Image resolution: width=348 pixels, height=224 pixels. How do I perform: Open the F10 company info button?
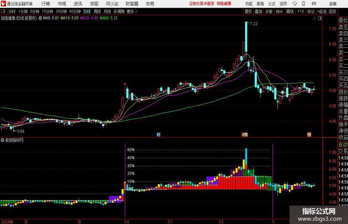(300, 11)
